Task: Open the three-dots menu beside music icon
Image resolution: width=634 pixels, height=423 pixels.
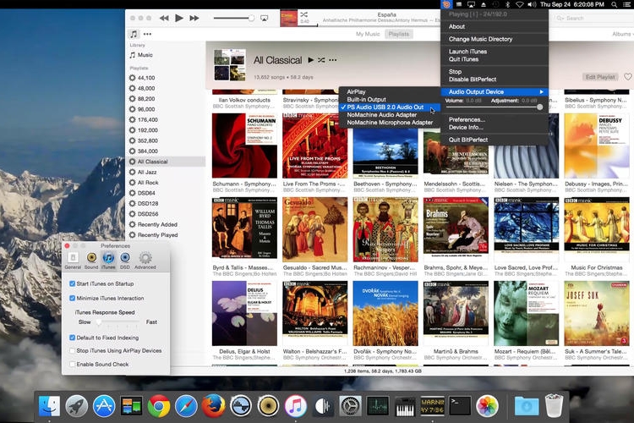Action: click(148, 34)
